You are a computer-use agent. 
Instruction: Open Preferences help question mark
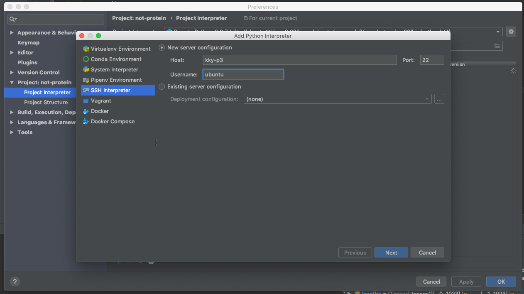(15, 281)
